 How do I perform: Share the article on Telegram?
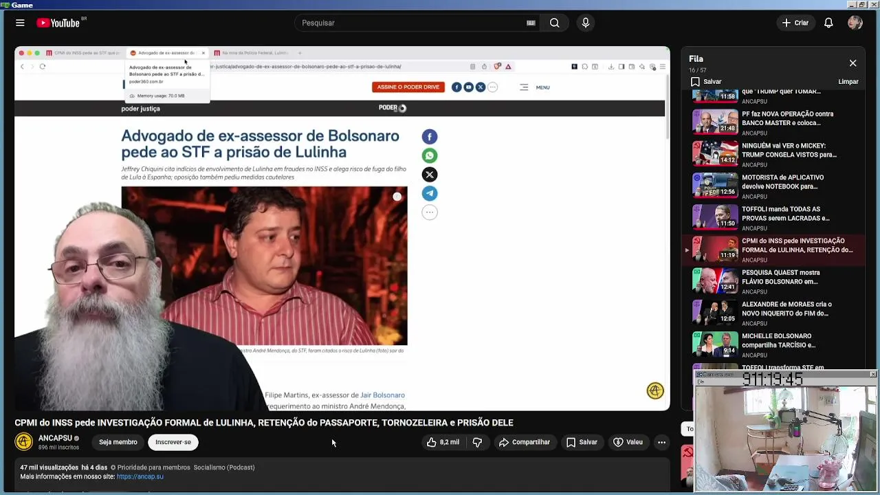[x=430, y=193]
